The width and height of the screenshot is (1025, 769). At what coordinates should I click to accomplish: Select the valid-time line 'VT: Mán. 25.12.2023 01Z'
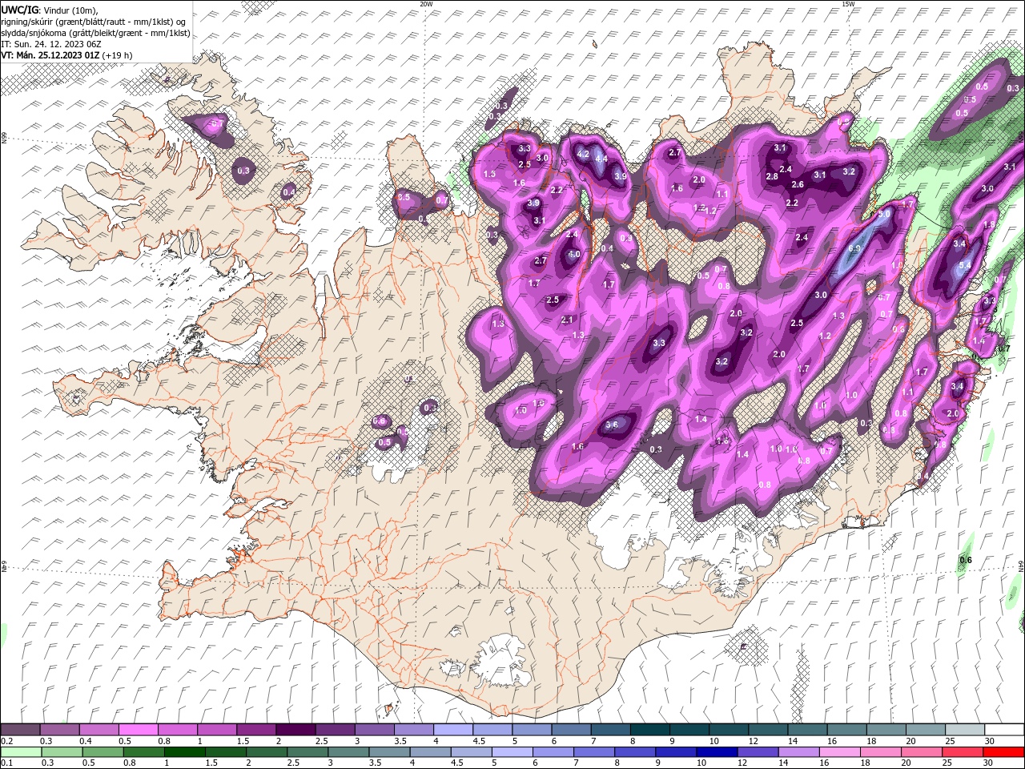[x=50, y=55]
